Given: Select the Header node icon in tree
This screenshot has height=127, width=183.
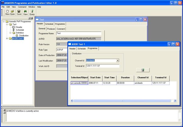Looking at the screenshot, I should point(14,27).
